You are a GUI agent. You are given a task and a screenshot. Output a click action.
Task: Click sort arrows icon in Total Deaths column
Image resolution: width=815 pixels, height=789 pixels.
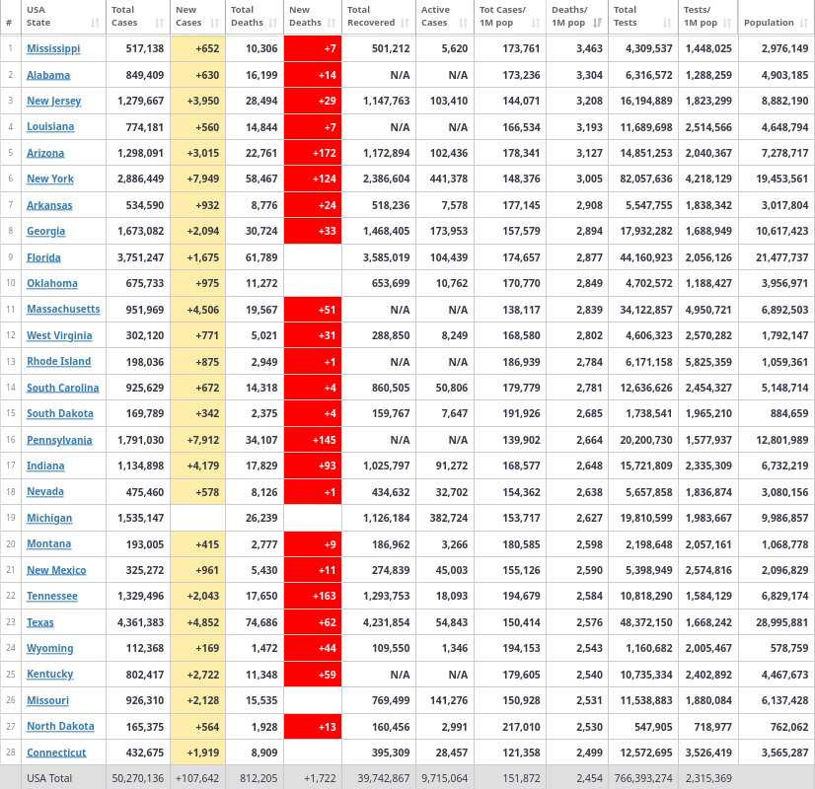[275, 23]
